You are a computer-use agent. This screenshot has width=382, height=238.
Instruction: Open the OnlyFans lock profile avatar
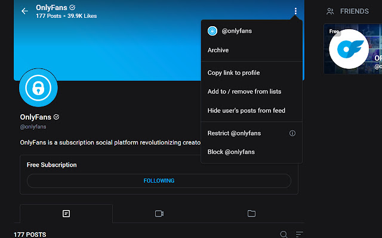point(38,87)
